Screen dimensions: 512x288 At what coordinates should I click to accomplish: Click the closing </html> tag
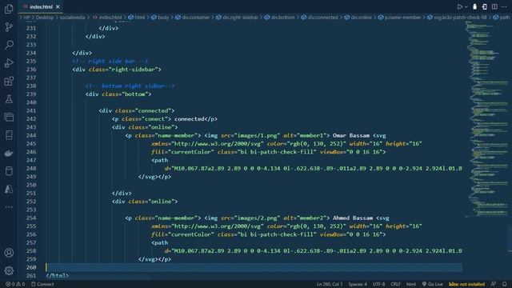[x=57, y=275]
